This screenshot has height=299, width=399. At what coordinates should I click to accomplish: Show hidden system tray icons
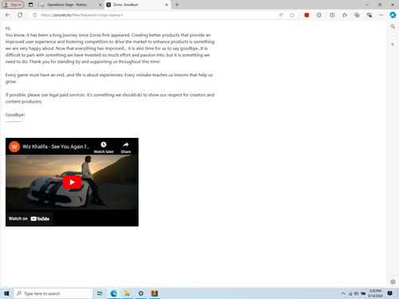343,293
